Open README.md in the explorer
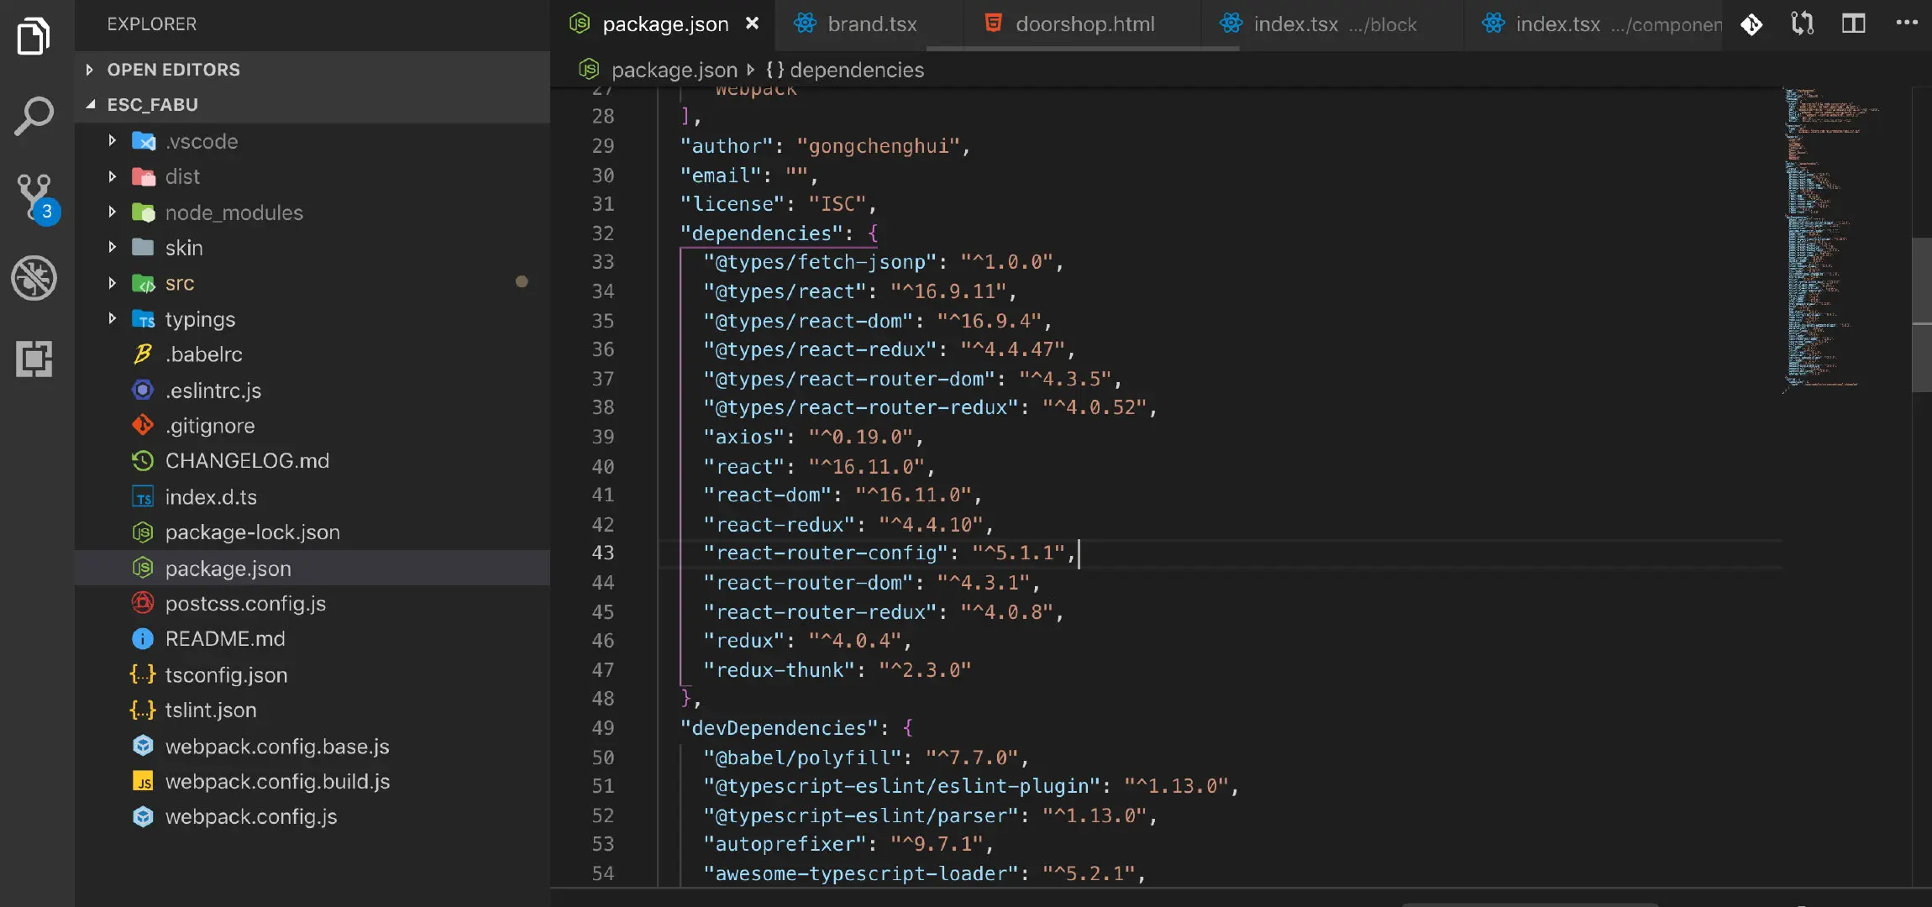This screenshot has height=907, width=1932. coord(312,639)
